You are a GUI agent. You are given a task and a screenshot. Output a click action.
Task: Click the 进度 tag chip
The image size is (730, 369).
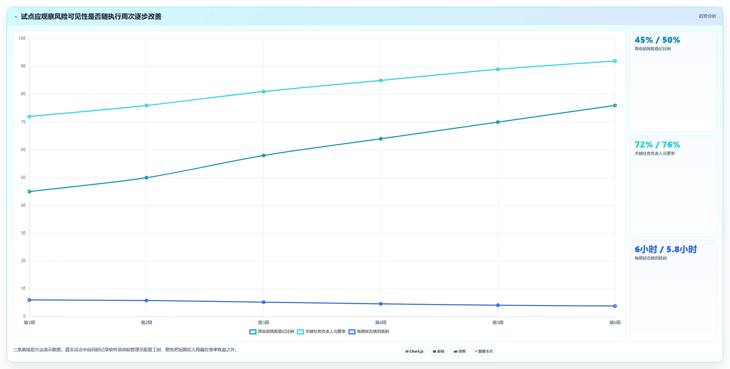point(460,351)
